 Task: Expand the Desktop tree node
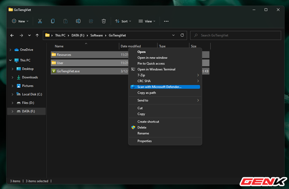(12, 69)
